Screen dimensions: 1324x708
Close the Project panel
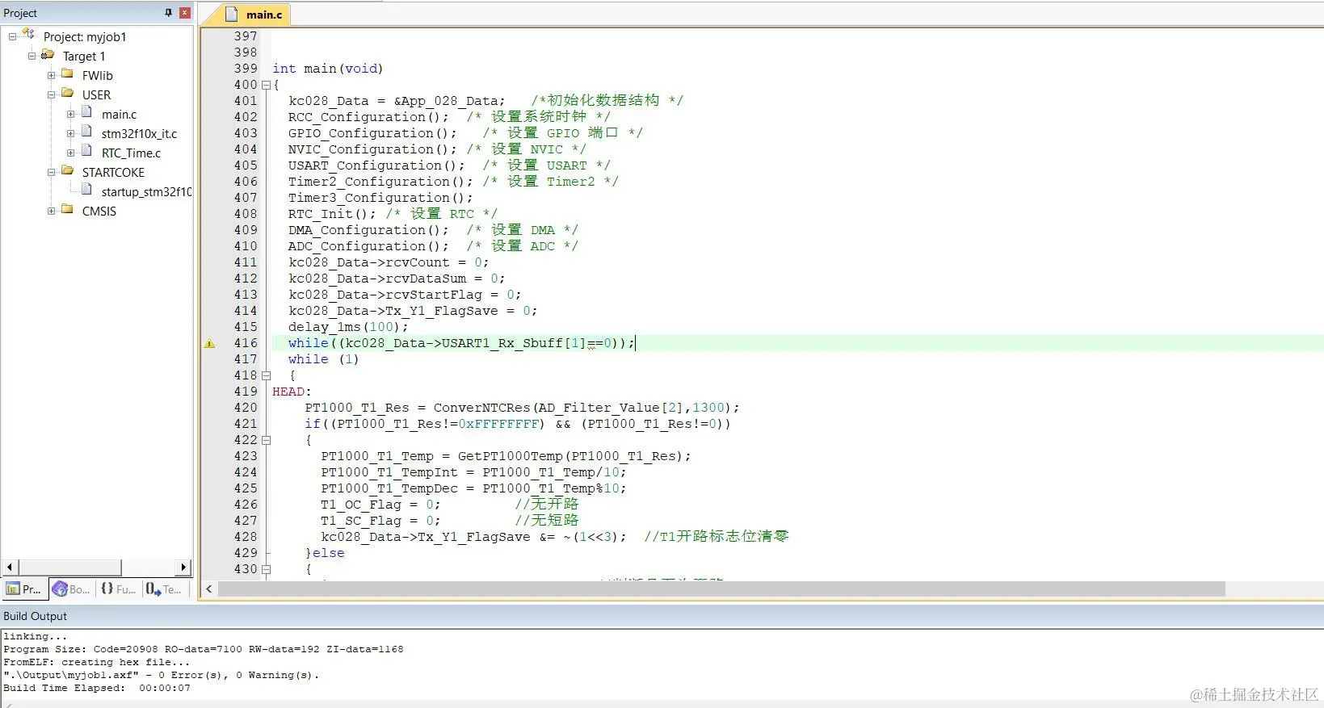185,13
